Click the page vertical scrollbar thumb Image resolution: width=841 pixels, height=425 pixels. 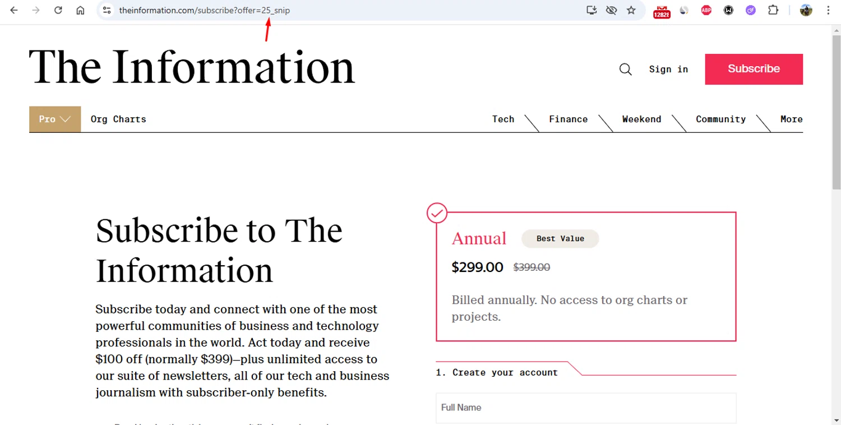pos(836,112)
